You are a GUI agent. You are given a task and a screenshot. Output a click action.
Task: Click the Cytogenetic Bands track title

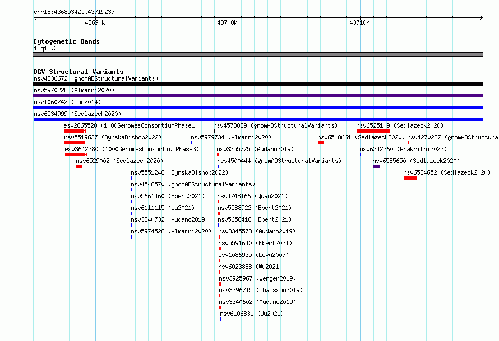point(67,41)
